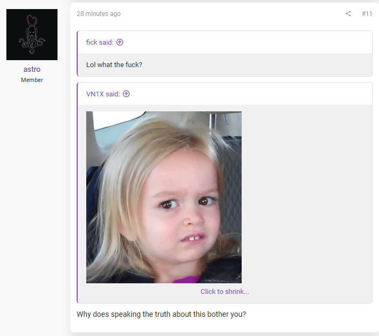Click the 'VN1X said:' quote header link
Viewport: 379px width, 336px height.
(x=103, y=94)
